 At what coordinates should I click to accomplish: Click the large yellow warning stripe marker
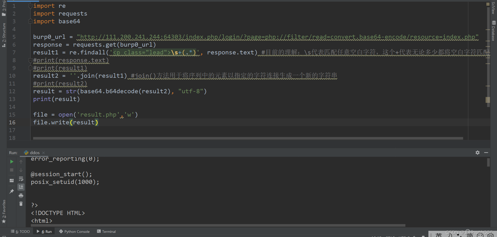point(488,100)
